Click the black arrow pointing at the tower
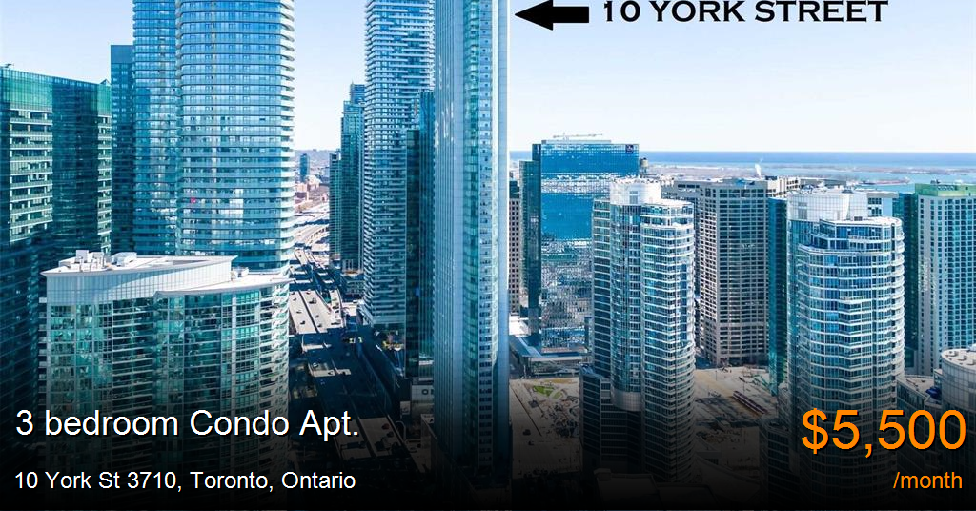This screenshot has width=976, height=511. pos(552,15)
